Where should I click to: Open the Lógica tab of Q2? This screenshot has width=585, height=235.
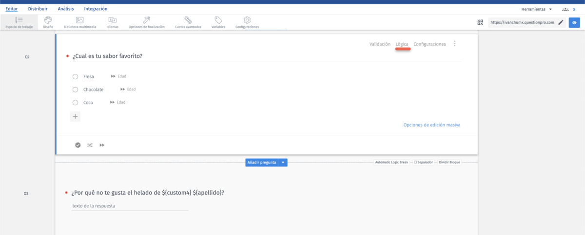pyautogui.click(x=402, y=44)
